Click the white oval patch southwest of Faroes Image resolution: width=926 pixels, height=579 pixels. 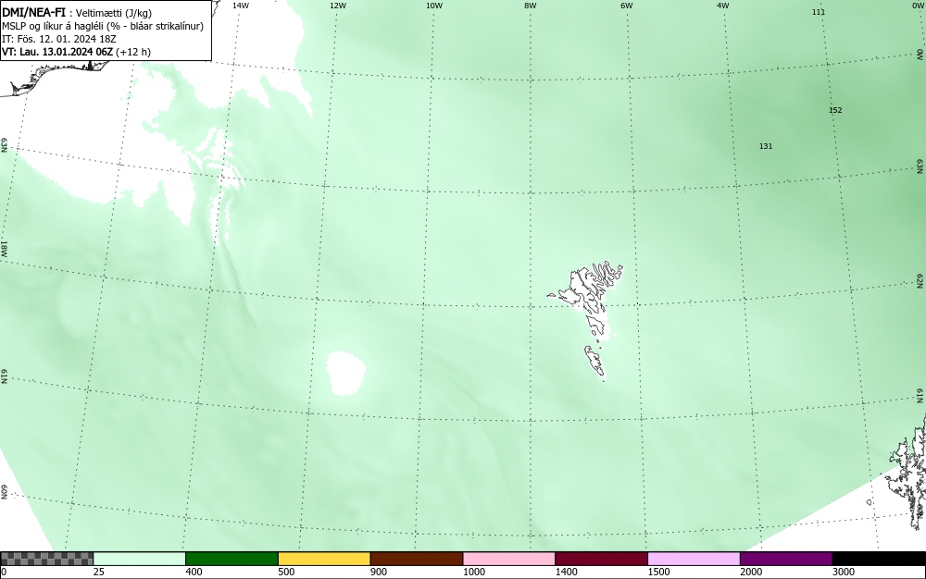[346, 373]
